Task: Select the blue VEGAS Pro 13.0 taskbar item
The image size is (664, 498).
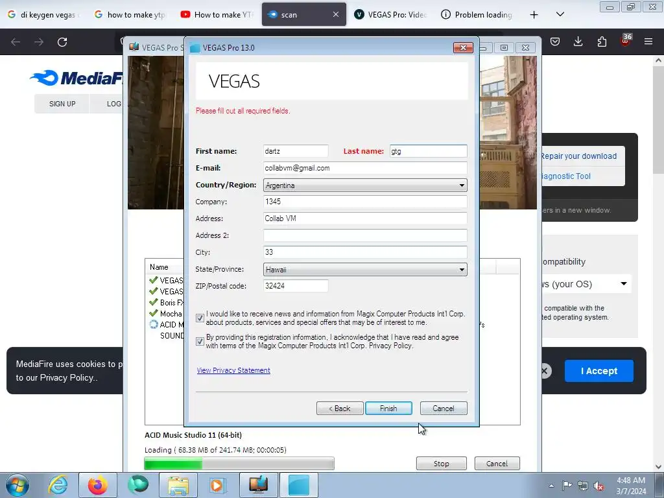Action: [x=299, y=485]
